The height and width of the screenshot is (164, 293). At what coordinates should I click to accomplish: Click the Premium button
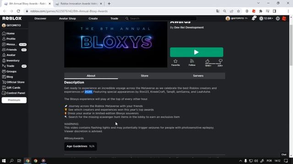coord(14,100)
